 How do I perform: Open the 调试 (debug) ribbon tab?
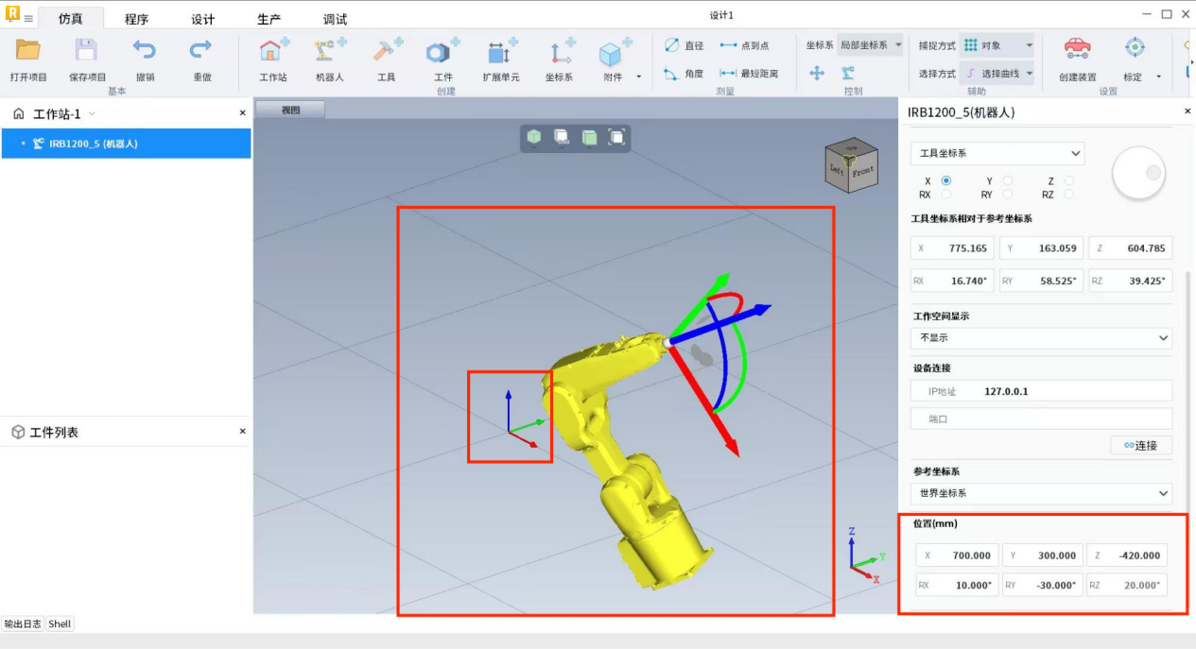(335, 19)
